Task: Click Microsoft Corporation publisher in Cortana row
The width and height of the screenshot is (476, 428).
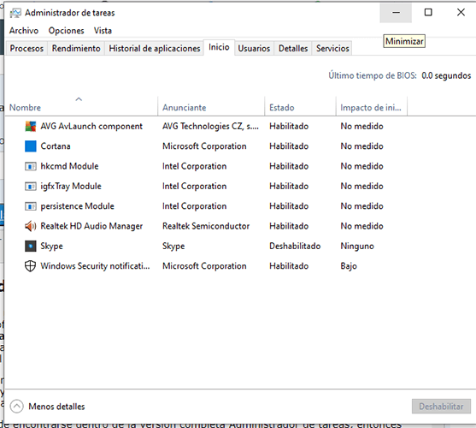Action: [x=204, y=146]
